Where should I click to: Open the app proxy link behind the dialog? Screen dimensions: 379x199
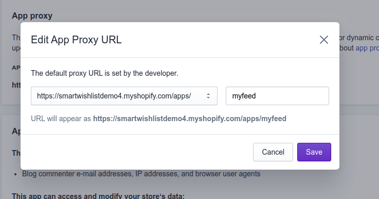[x=367, y=48]
